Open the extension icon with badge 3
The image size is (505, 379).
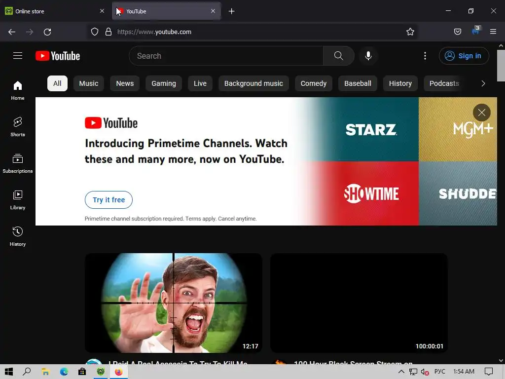pos(476,31)
